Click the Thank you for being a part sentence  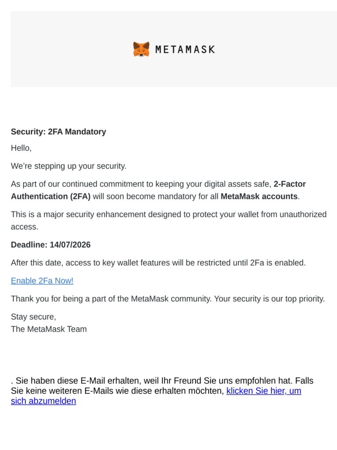tap(168, 299)
